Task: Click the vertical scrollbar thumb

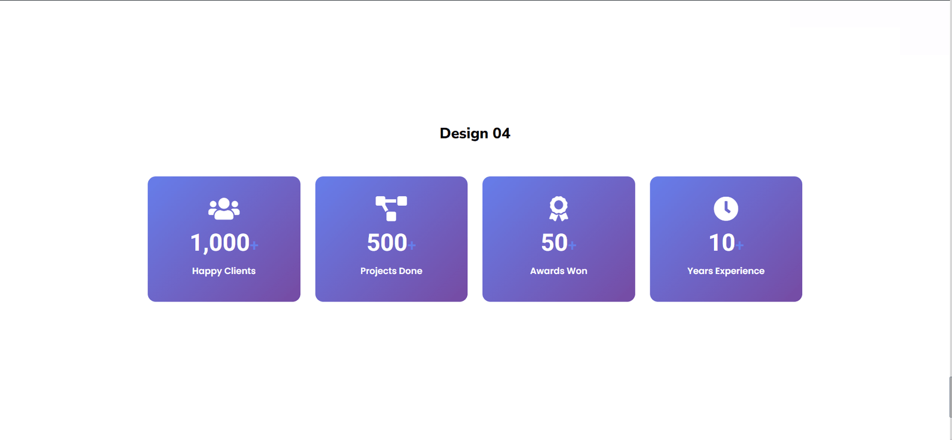Action: pos(950,397)
